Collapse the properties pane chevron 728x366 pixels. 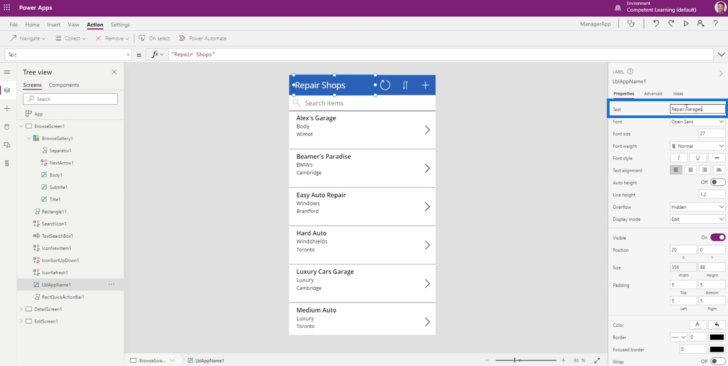click(x=721, y=73)
